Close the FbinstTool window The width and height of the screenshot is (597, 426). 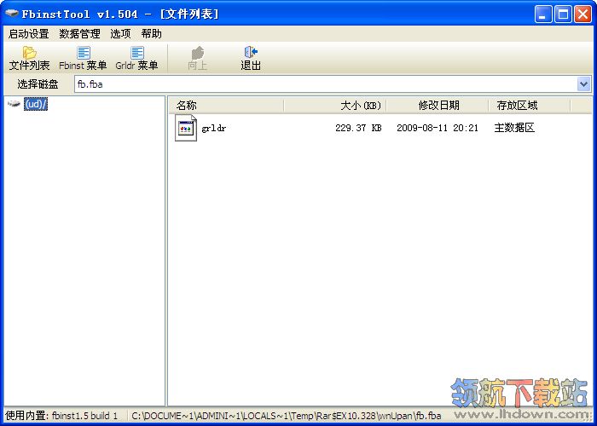(583, 14)
